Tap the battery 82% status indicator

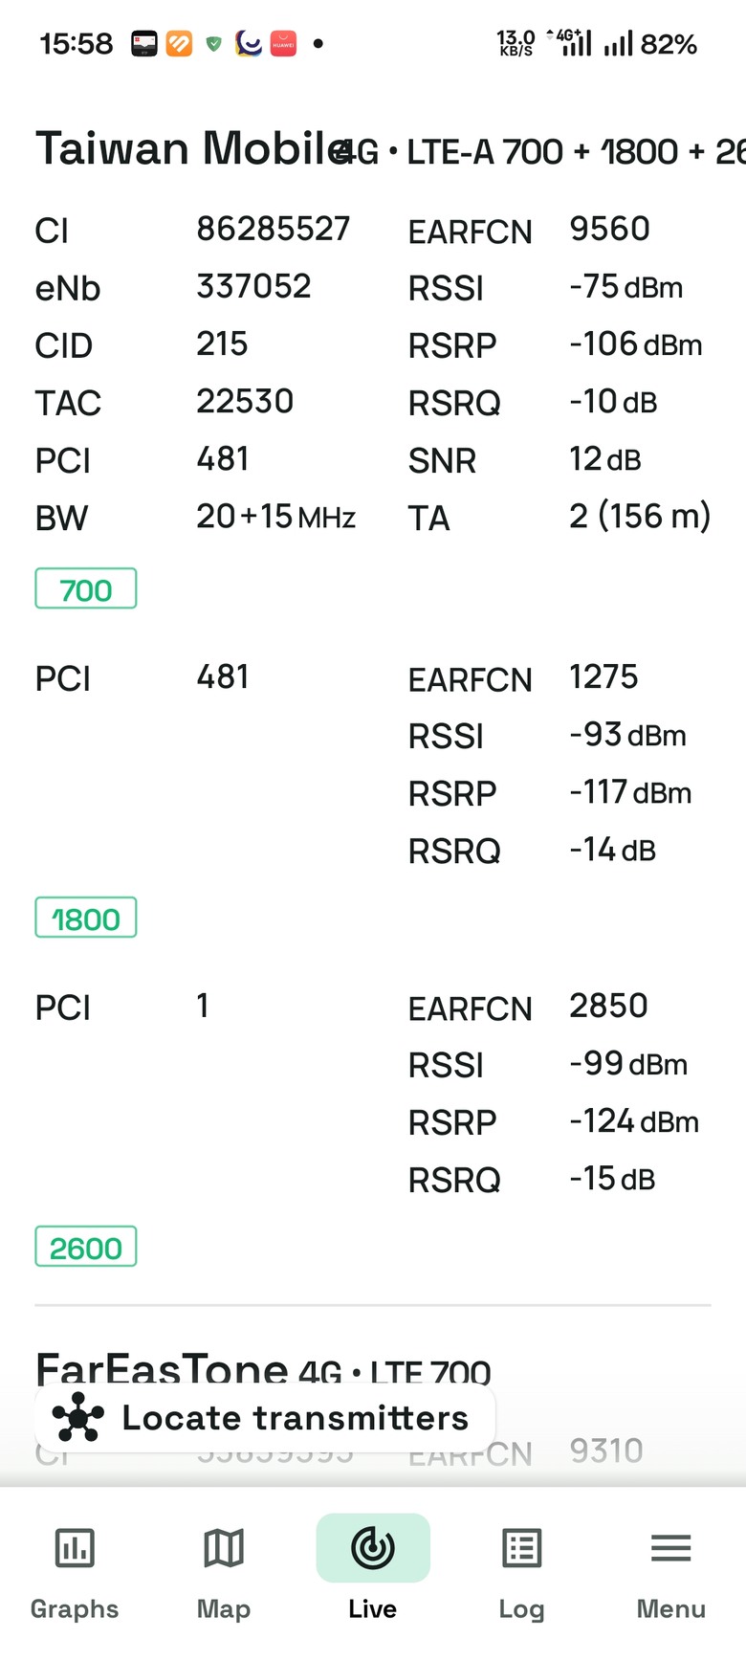click(669, 44)
